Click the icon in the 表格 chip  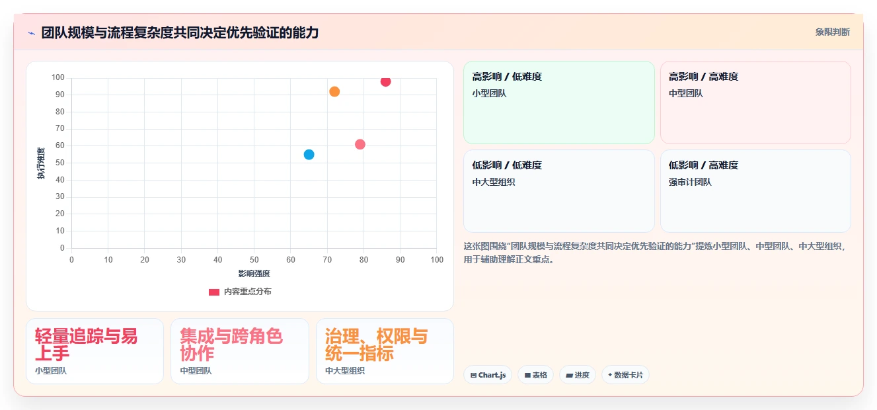click(x=527, y=375)
